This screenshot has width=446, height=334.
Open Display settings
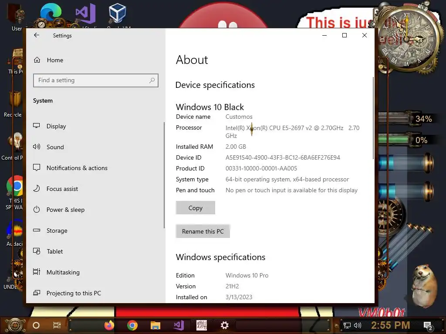tap(56, 126)
